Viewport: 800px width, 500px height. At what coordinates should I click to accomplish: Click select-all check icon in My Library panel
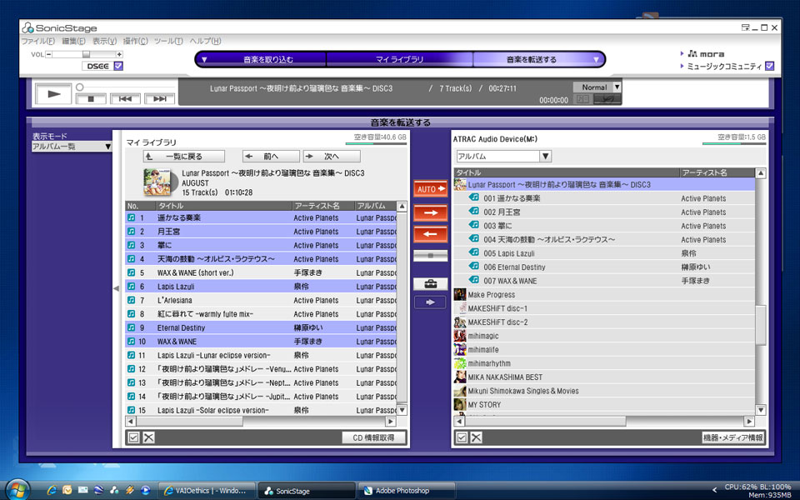point(133,437)
